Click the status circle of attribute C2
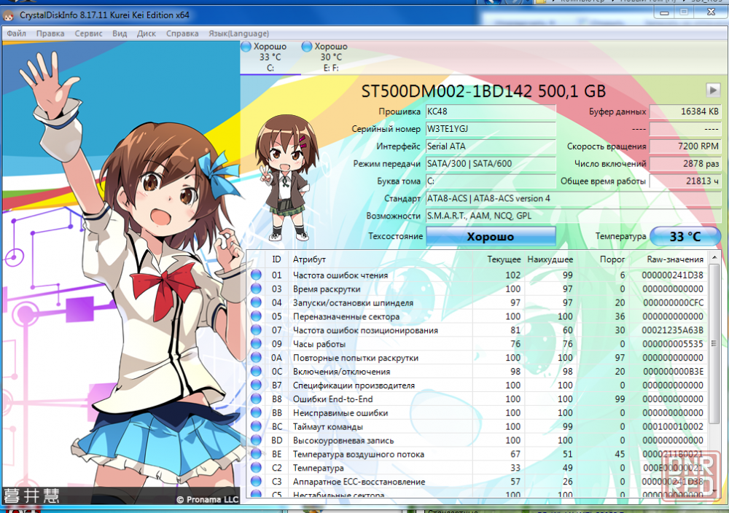Screen dimensions: 729x513 [x=256, y=468]
